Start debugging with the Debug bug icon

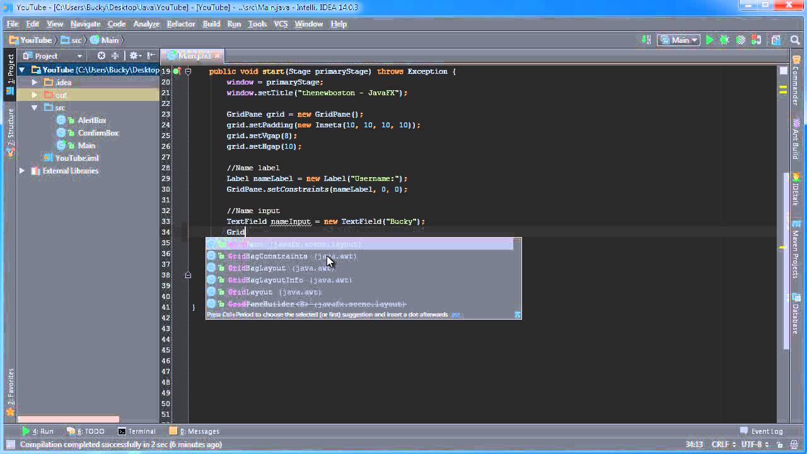[x=724, y=40]
